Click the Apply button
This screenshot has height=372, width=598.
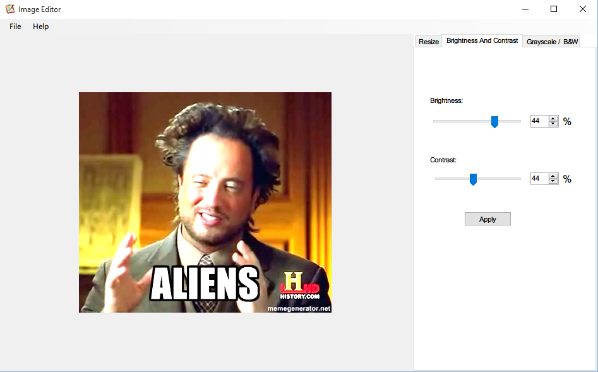(x=487, y=219)
